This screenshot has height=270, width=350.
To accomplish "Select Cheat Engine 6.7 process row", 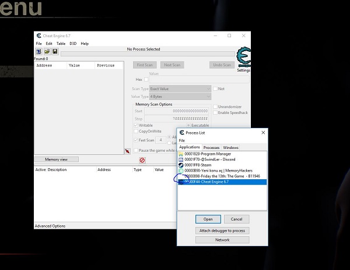I will [222, 182].
